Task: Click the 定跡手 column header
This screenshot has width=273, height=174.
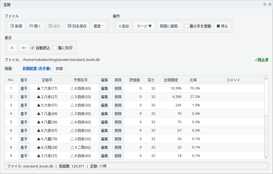Action: tap(47, 80)
